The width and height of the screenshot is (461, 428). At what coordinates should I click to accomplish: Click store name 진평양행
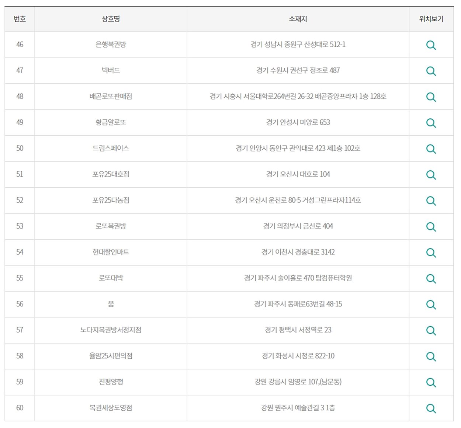[111, 382]
